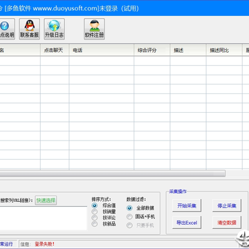
Task: Click the table's horizontal scrollbar thumb
Action: (113, 174)
